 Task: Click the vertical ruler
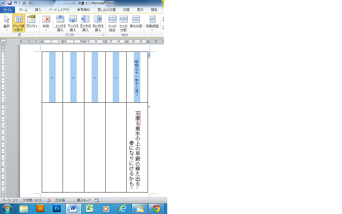pos(3,121)
